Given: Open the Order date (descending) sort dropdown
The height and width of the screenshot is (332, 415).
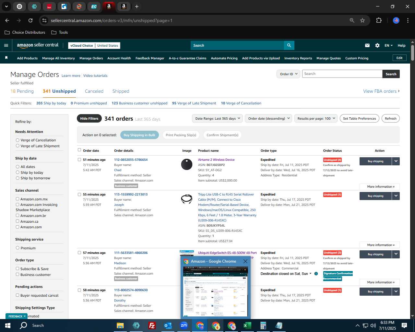Looking at the screenshot, I should click(268, 118).
